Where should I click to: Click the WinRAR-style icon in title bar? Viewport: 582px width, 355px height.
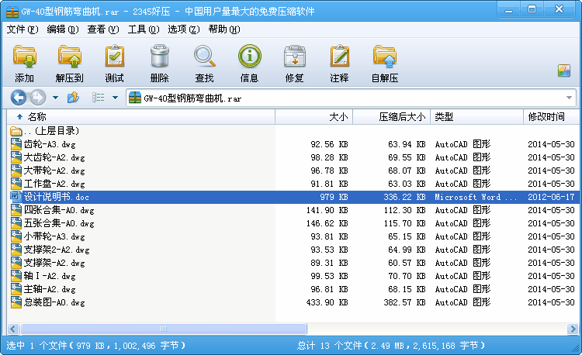12,12
